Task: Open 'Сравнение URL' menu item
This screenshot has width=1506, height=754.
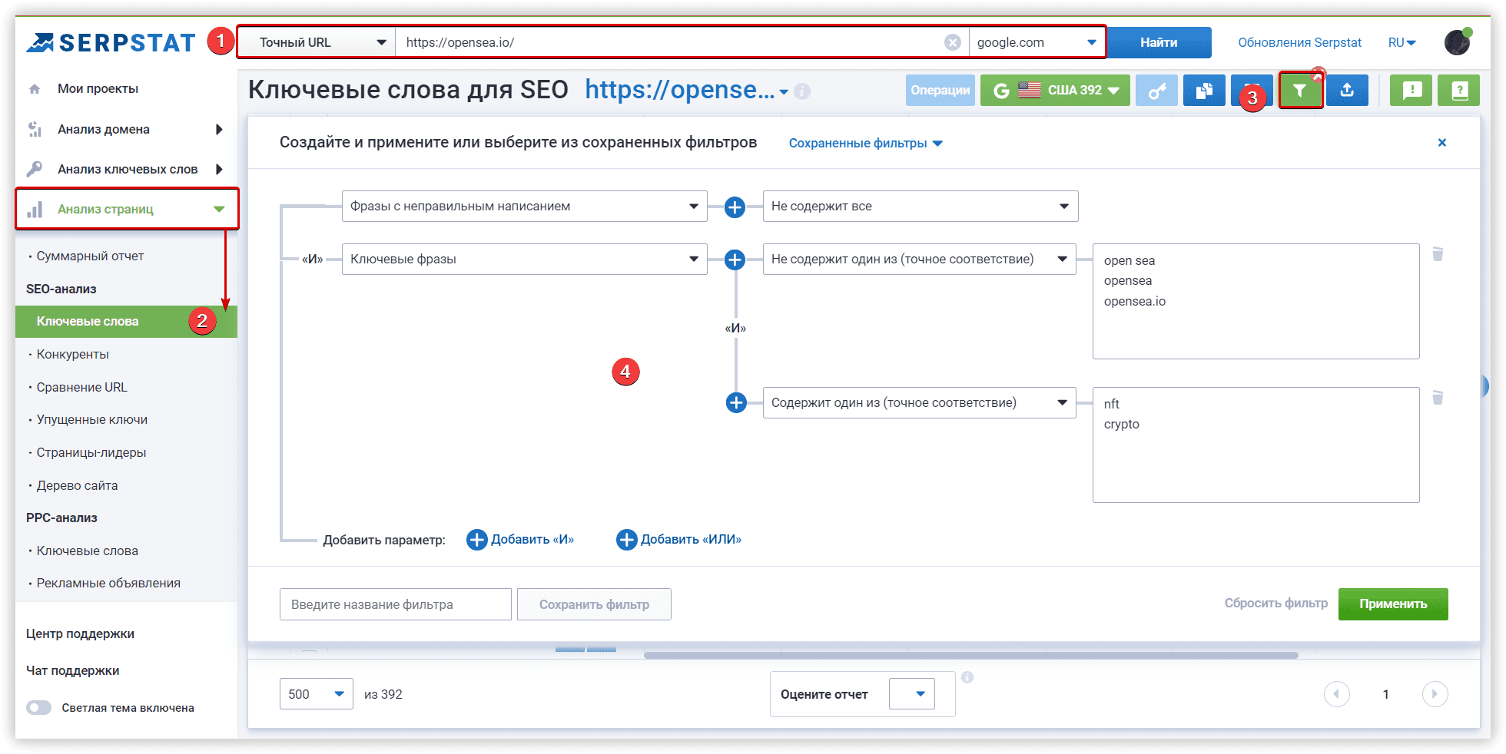Action: click(82, 388)
